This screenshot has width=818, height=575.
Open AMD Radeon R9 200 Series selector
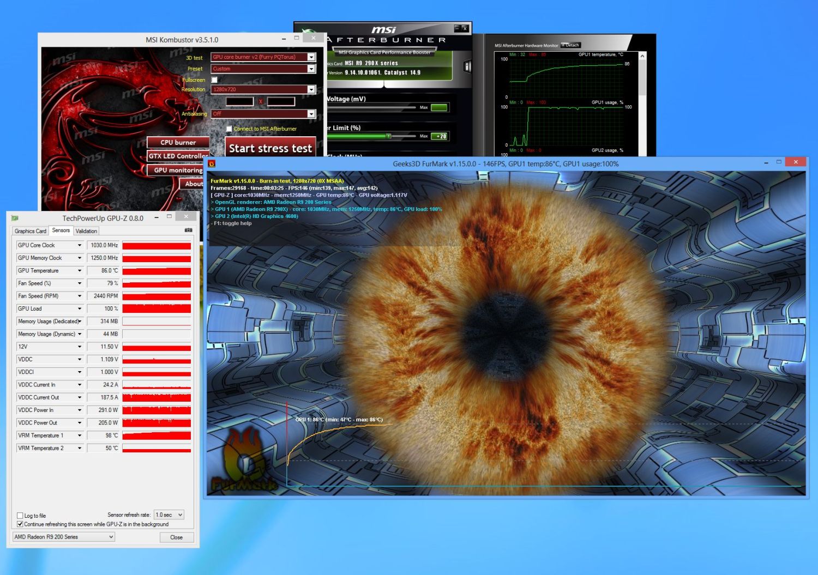coord(64,537)
